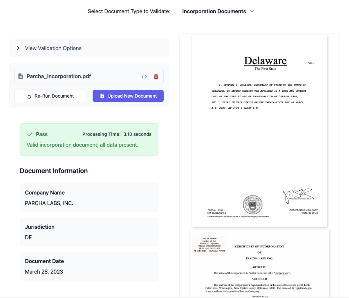
Task: Click the Document Information heading
Action: pyautogui.click(x=54, y=171)
